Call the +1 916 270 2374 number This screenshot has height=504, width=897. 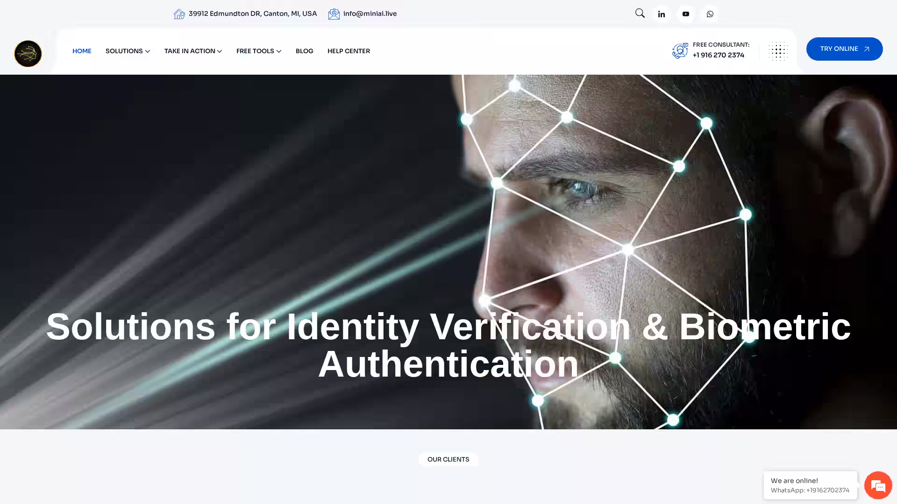tap(719, 55)
